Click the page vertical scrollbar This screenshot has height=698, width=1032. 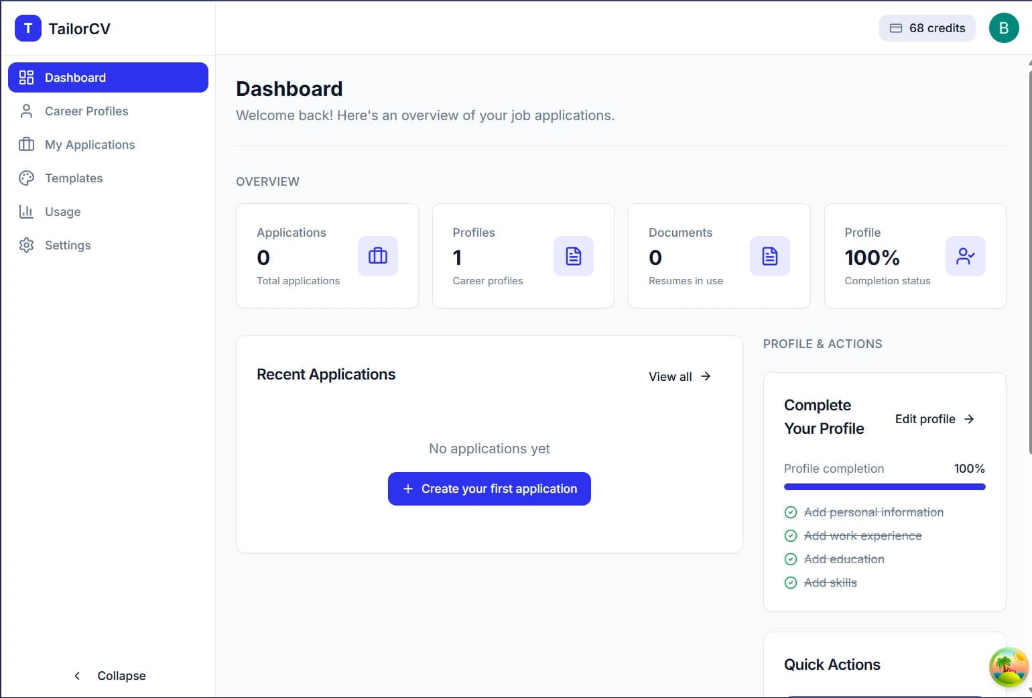[x=1029, y=268]
